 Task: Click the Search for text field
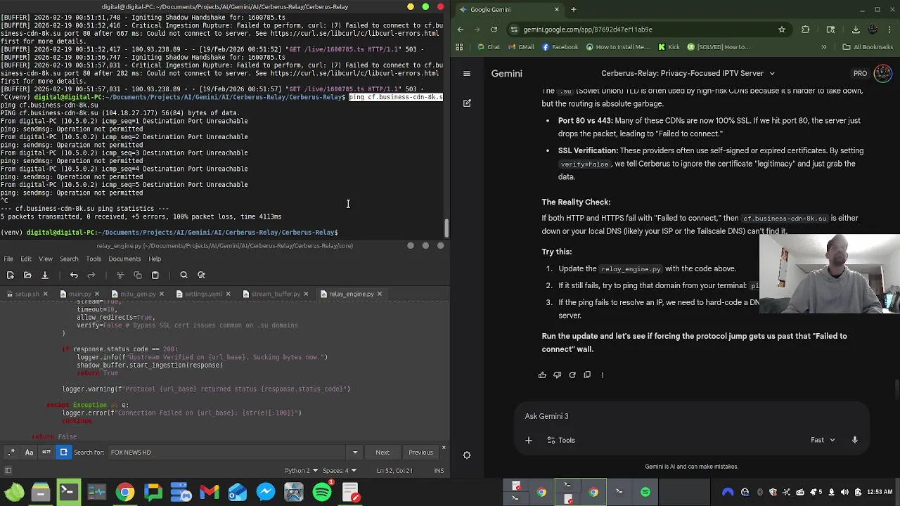[227, 452]
